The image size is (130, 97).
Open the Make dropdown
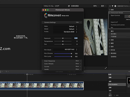[65, 26]
